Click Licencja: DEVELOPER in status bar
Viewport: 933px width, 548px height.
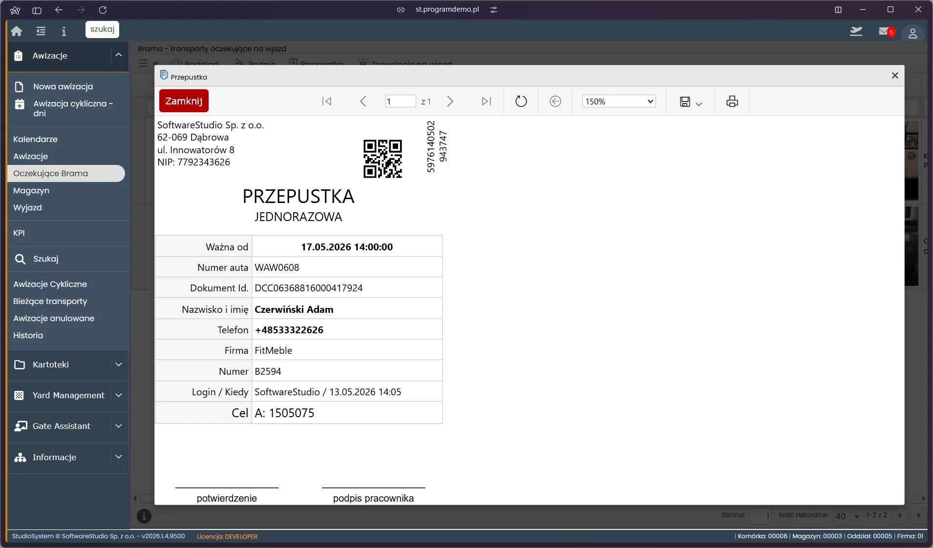(x=227, y=536)
